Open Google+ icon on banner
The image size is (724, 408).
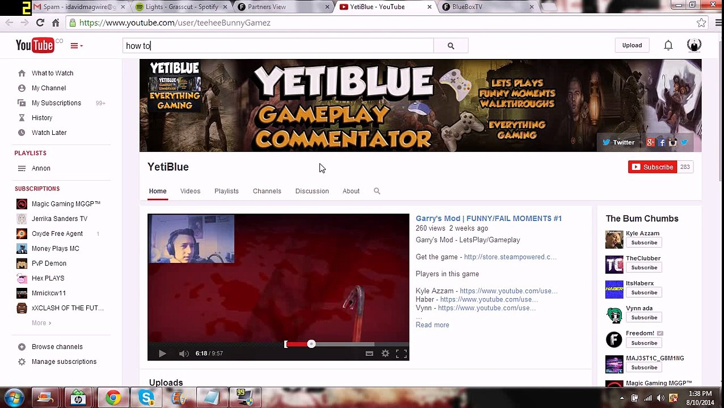(x=651, y=143)
